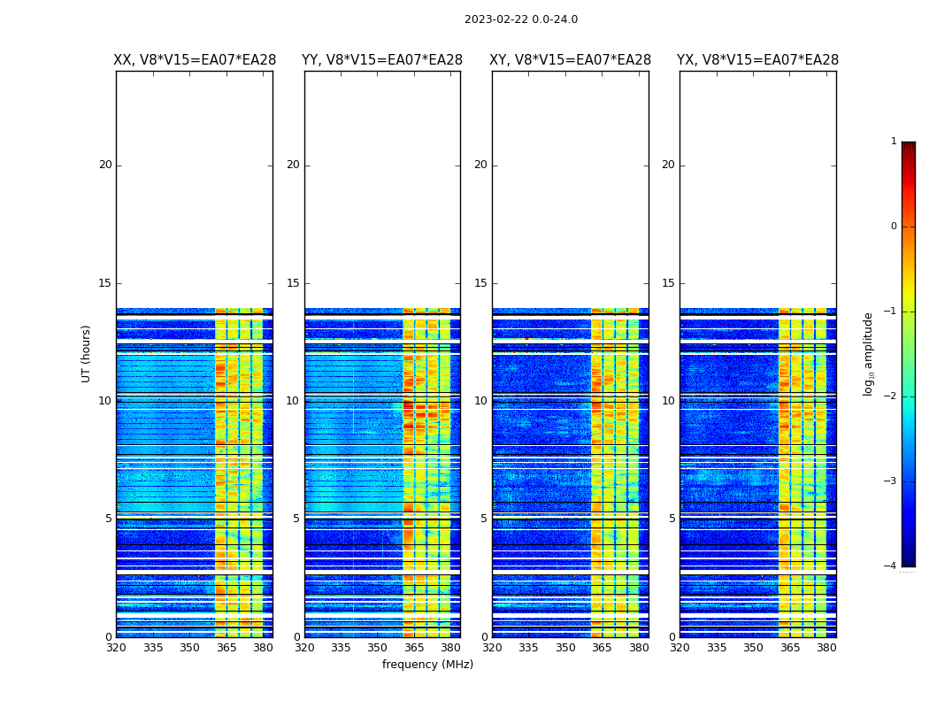Click the UT (hours) y-axis label
929x708 pixels.
[x=87, y=353]
